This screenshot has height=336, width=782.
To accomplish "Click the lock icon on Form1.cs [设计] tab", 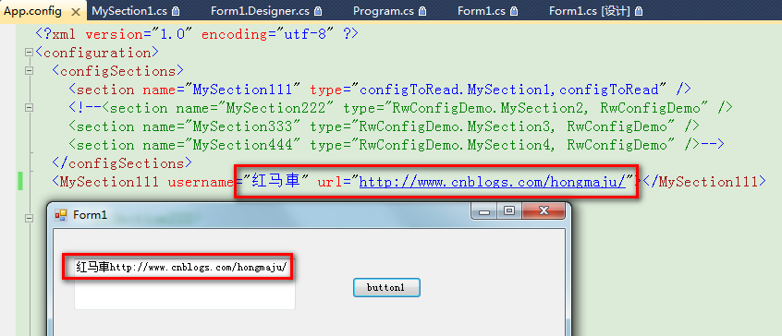I will [639, 11].
